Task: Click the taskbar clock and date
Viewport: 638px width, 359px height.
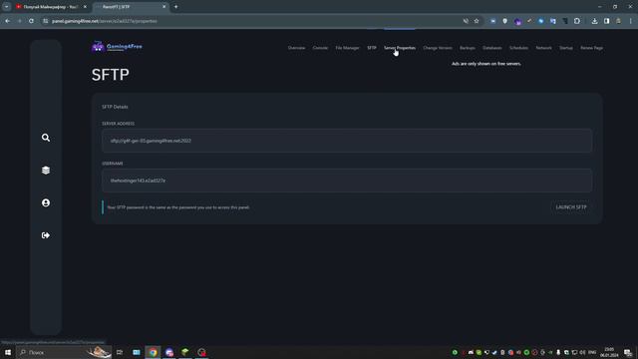Action: coord(609,352)
